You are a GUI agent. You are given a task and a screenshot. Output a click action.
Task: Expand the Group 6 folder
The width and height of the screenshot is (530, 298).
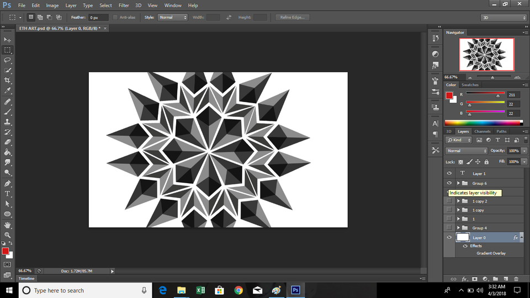[458, 183]
